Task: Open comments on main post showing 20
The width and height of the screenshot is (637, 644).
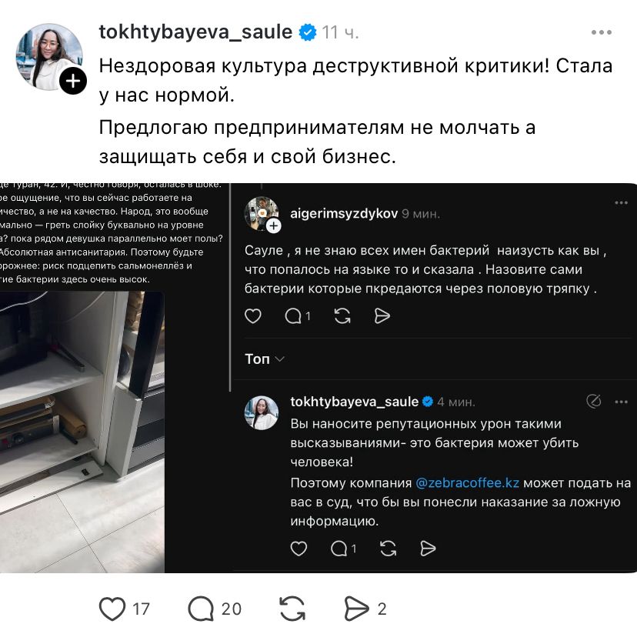Action: coord(201,609)
